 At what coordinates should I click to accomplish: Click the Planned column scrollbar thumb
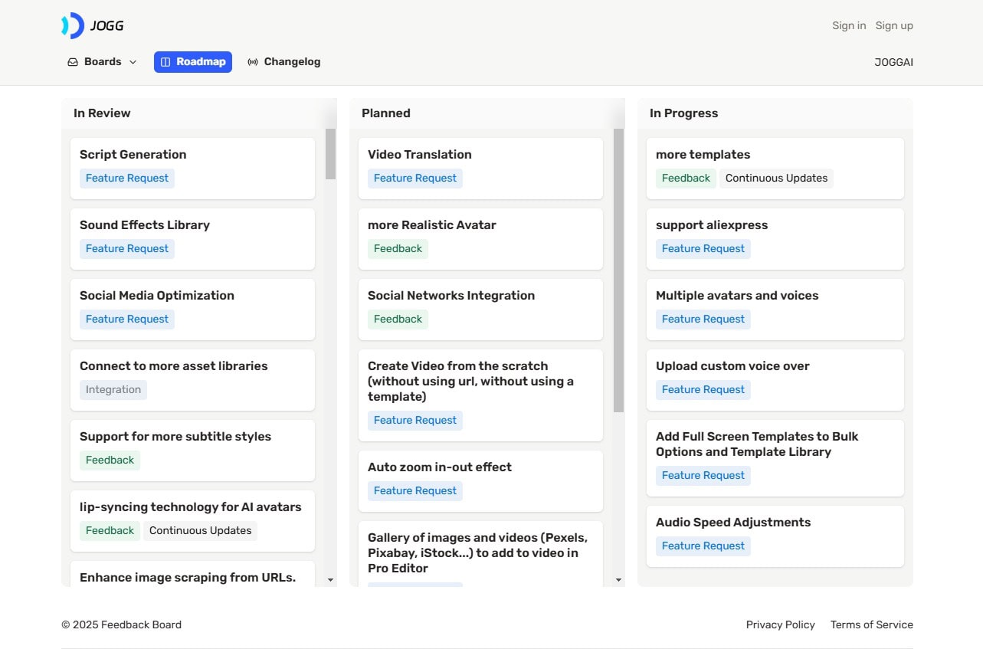click(x=618, y=270)
